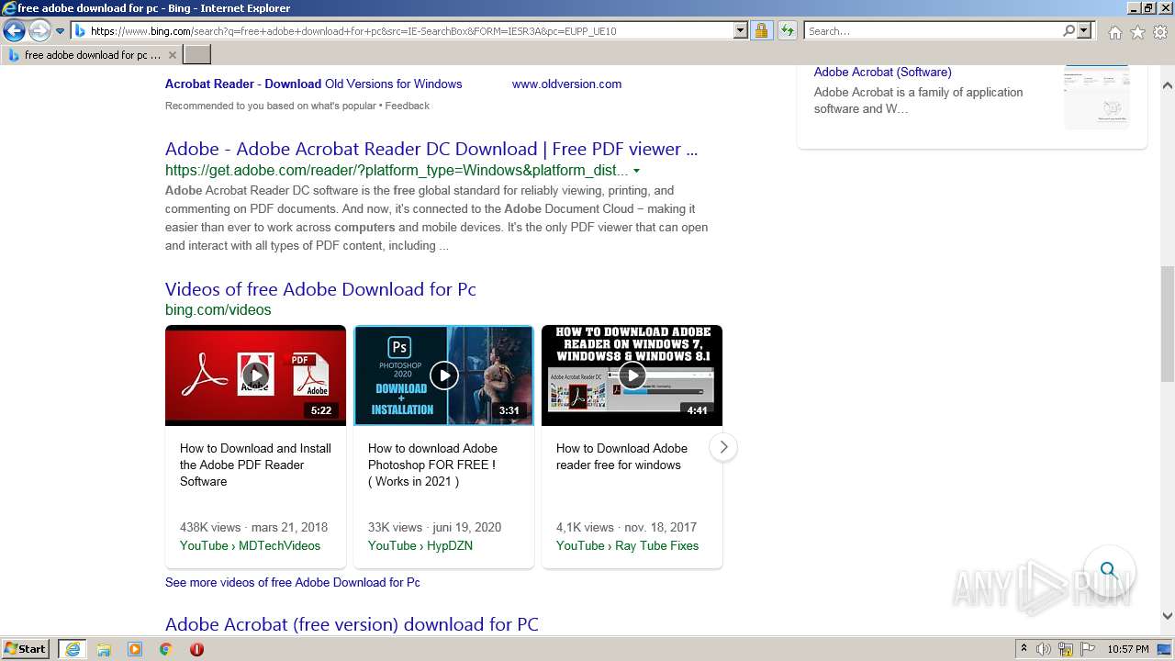
Task: Open 'Videos of free Adobe Download for Pc' heading
Action: click(320, 289)
